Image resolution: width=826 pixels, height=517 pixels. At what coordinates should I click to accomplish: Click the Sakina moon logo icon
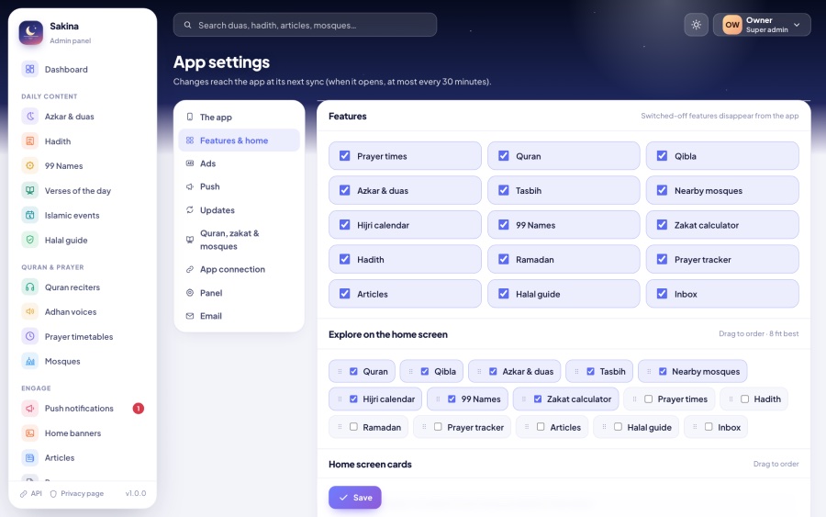(x=30, y=33)
